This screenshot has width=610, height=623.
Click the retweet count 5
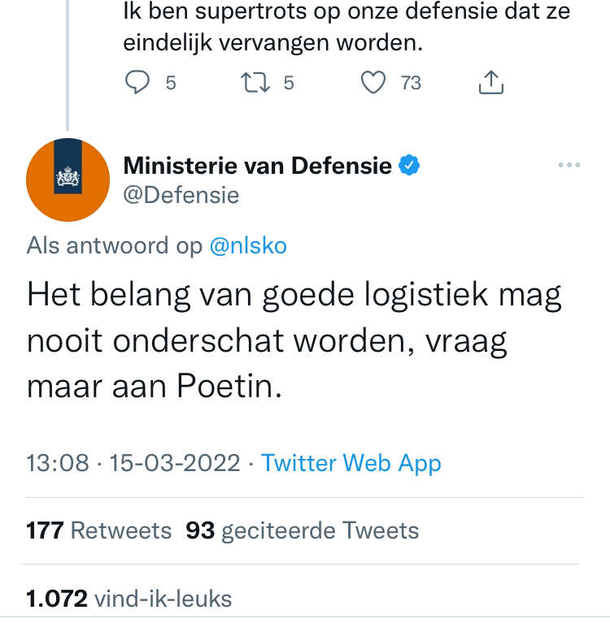[289, 82]
